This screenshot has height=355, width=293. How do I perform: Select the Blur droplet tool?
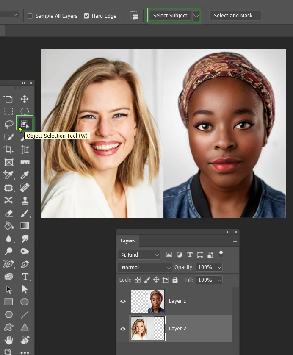pos(8,239)
